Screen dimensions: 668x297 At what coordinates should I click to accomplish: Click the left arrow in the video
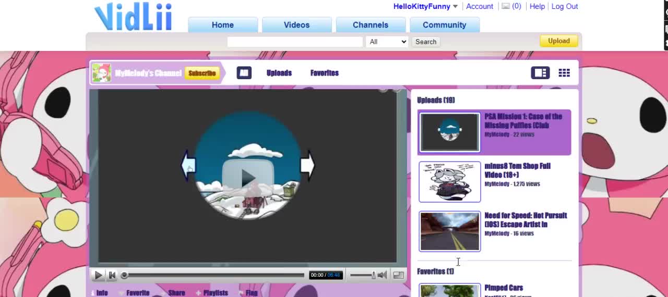click(x=188, y=166)
